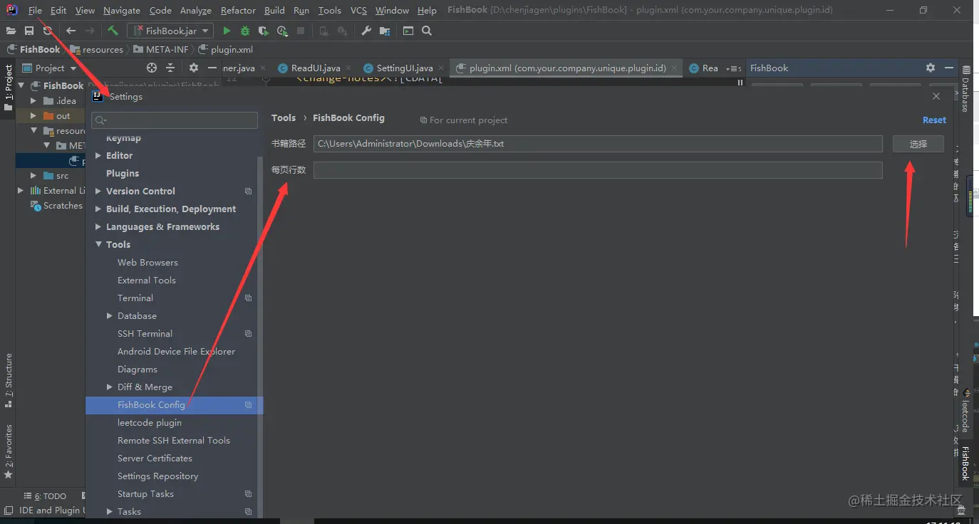The height and width of the screenshot is (524, 979).
Task: Click the Reset link
Action: 934,120
